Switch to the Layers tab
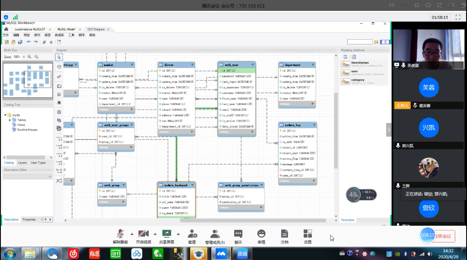 click(22, 163)
